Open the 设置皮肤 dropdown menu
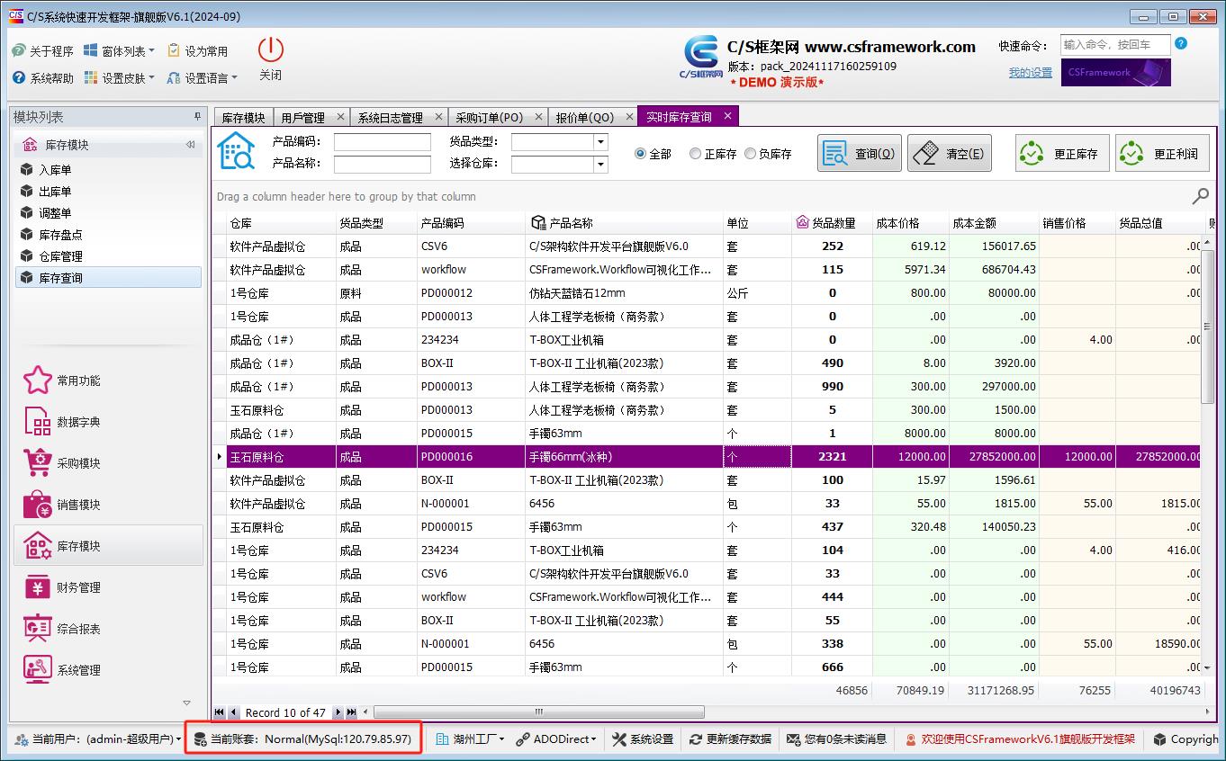Viewport: 1226px width, 761px height. tap(119, 78)
